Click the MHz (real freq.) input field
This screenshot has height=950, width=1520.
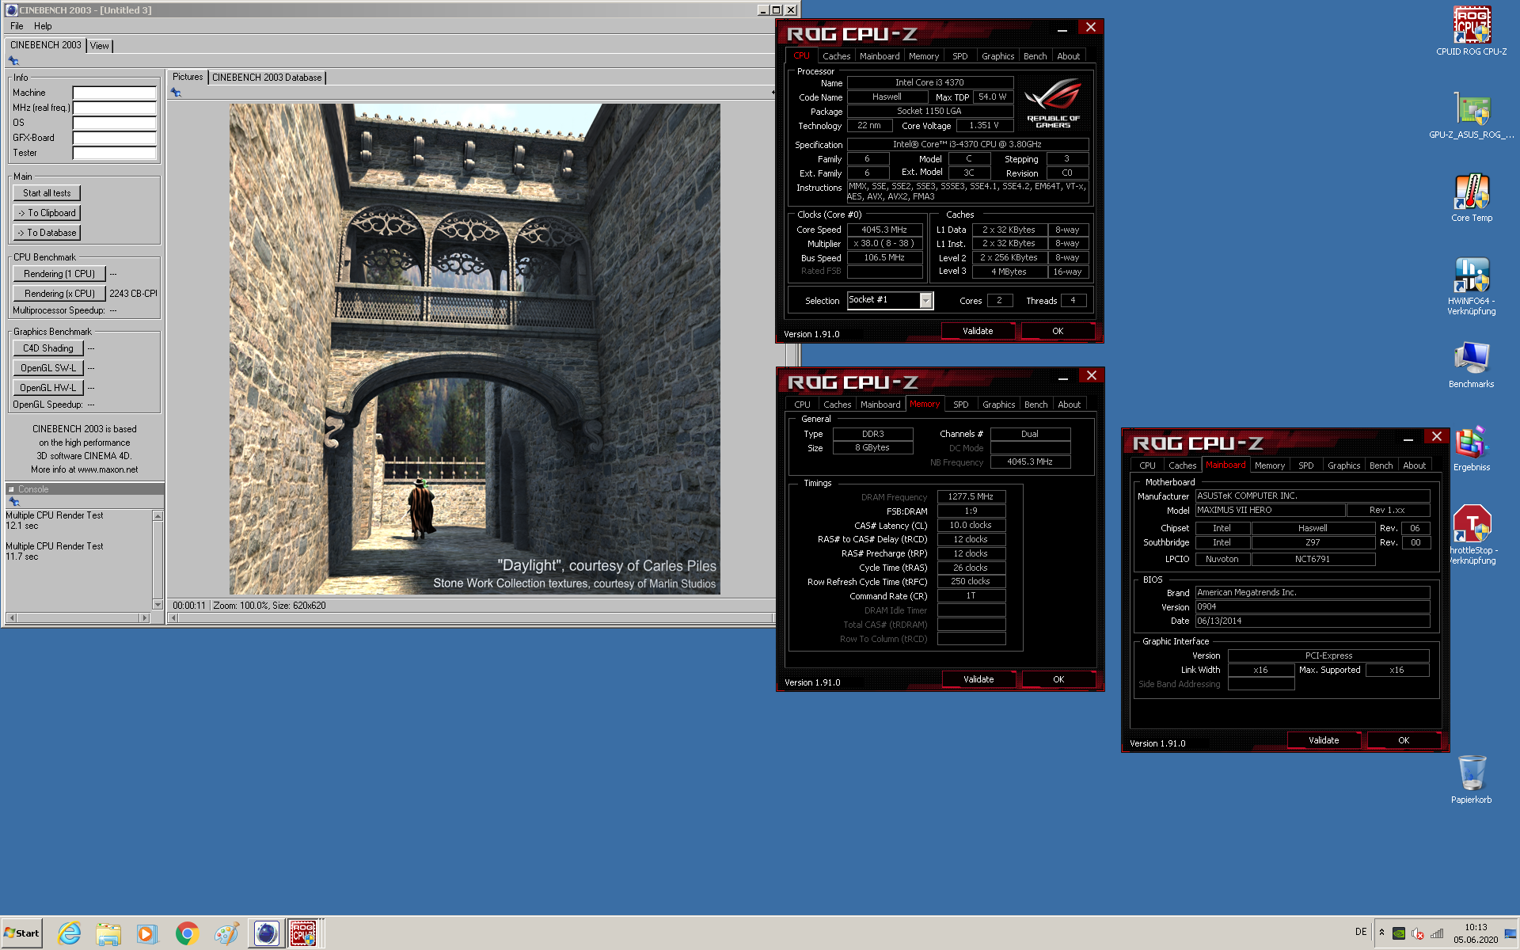tap(115, 108)
